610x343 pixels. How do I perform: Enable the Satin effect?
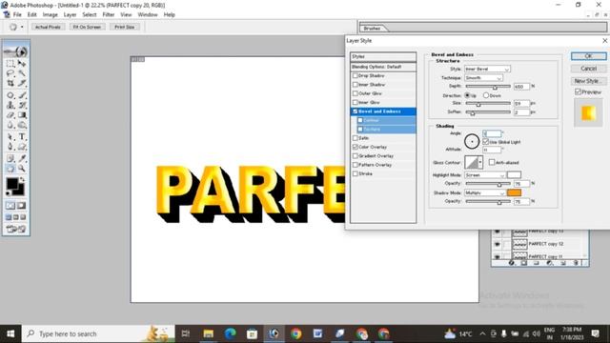pyautogui.click(x=355, y=138)
